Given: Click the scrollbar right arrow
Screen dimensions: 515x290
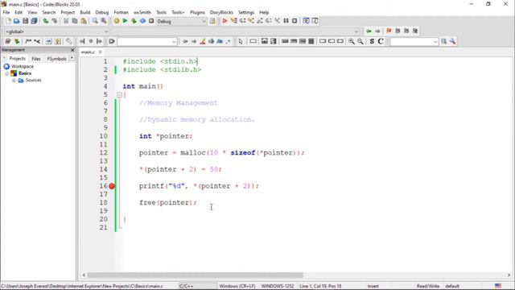Looking at the screenshot, I should point(509,275).
